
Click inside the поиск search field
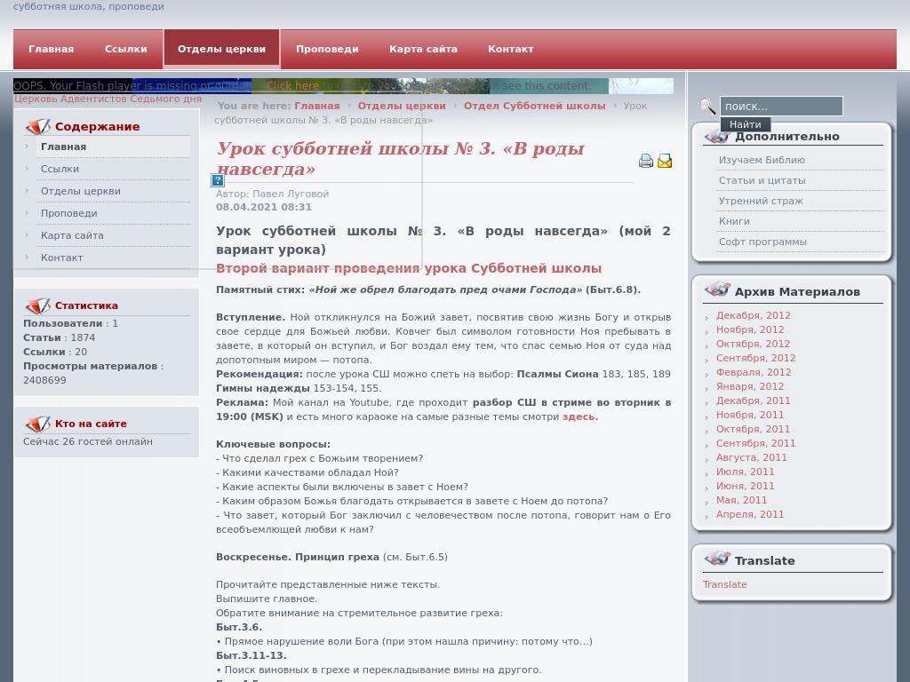(780, 106)
